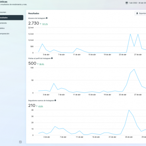Go to the Contenido section

pyautogui.click(x=3, y=23)
